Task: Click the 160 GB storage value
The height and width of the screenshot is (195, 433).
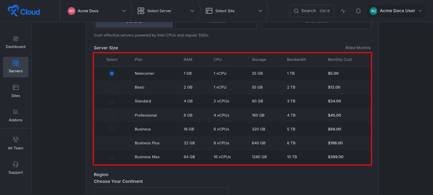Action: (258, 115)
